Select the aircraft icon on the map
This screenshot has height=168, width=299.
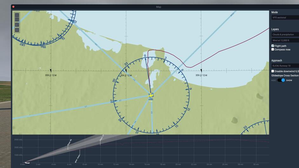pyautogui.click(x=151, y=95)
